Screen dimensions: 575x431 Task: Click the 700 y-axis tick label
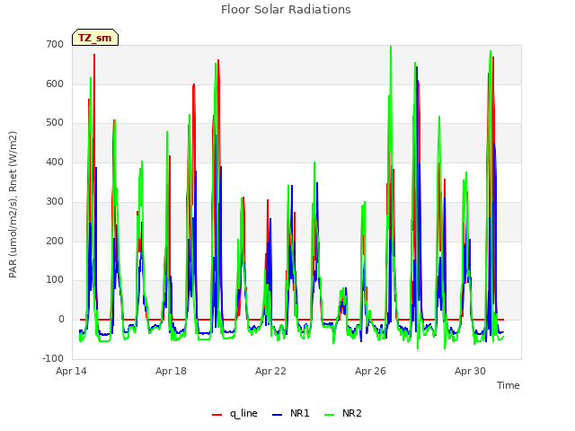[x=55, y=44]
